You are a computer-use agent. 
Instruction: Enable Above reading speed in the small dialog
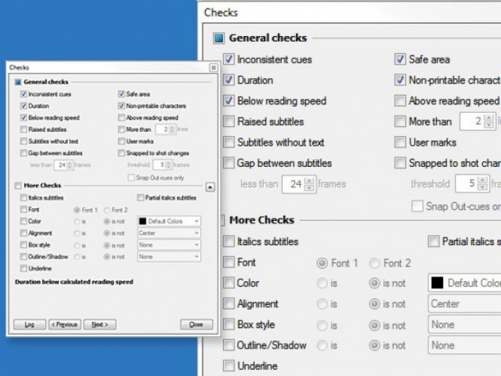click(121, 118)
